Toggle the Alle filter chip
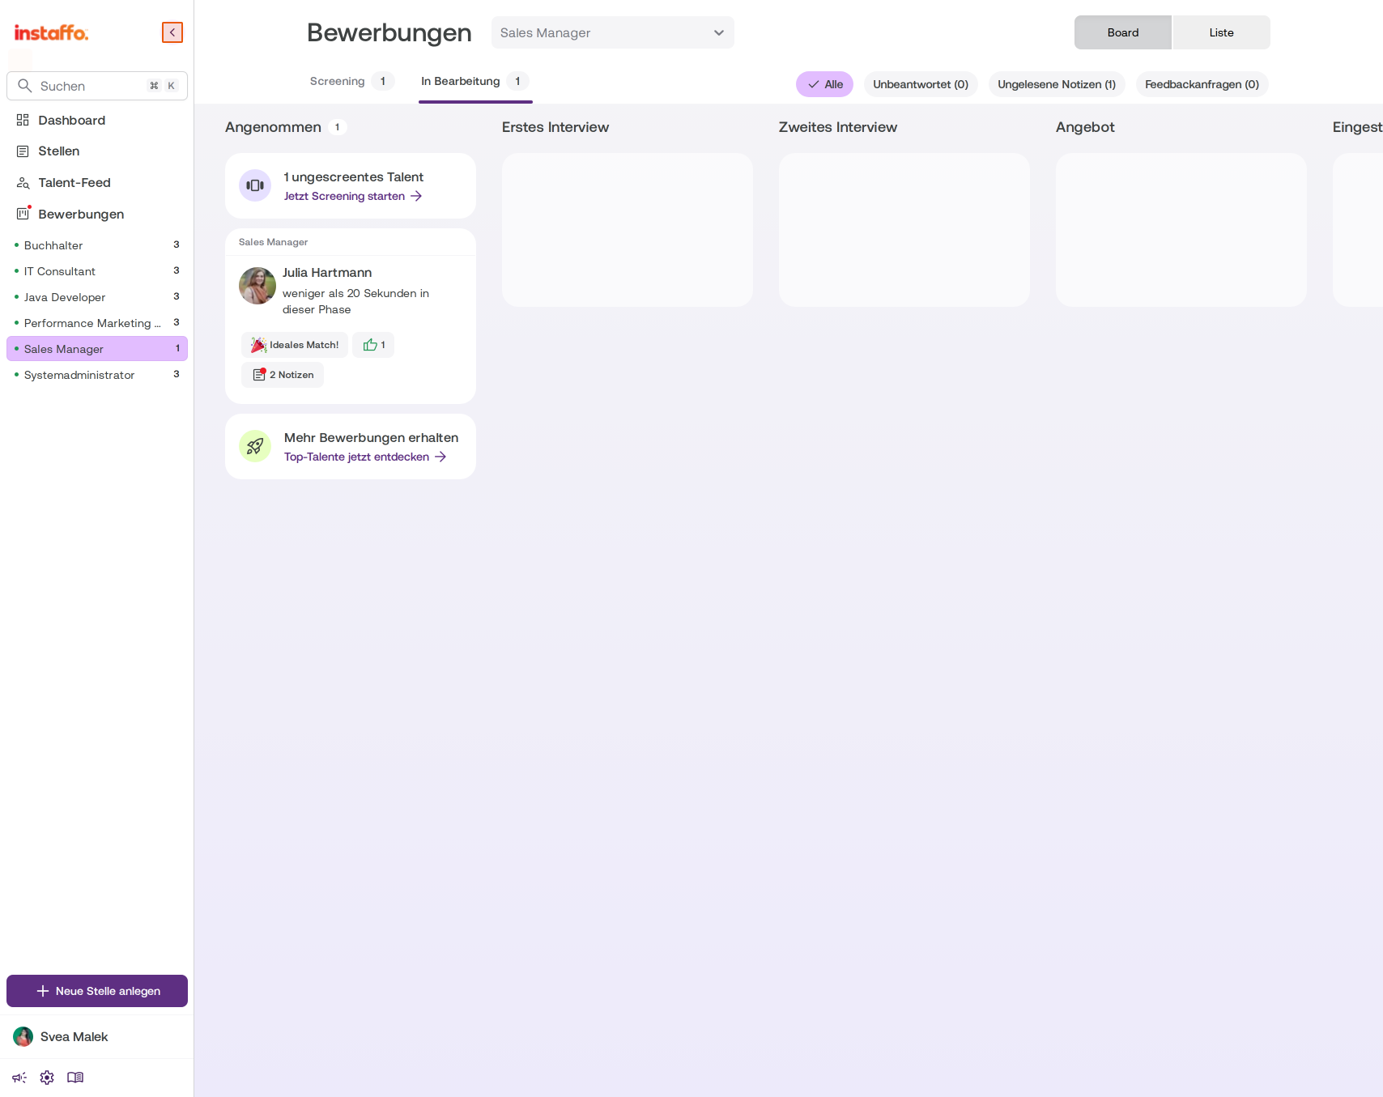The height and width of the screenshot is (1097, 1383). (x=824, y=84)
